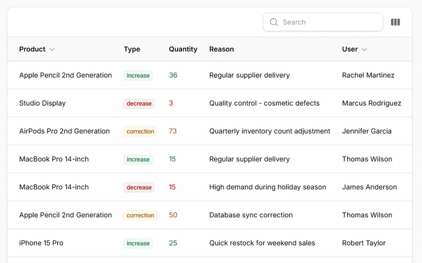Click Thomas Wilson in Apple Pencil row
Screen dimensions: 422x263
367,215
